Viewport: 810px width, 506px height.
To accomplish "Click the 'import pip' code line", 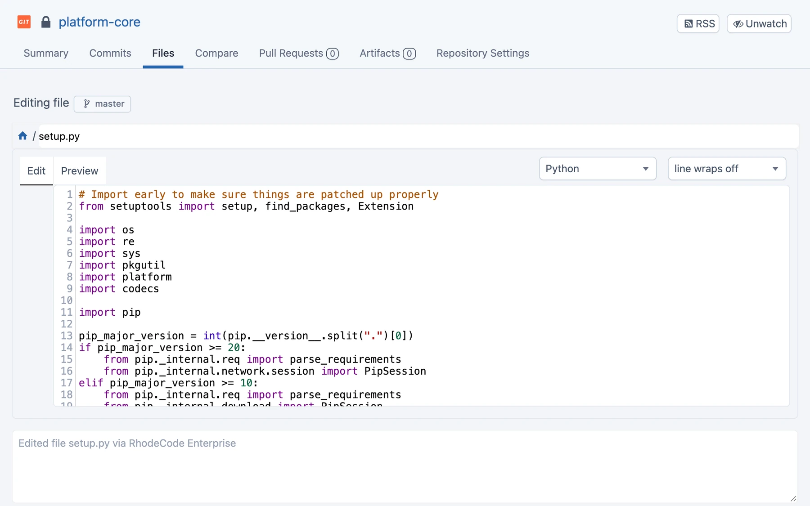I will (x=110, y=312).
